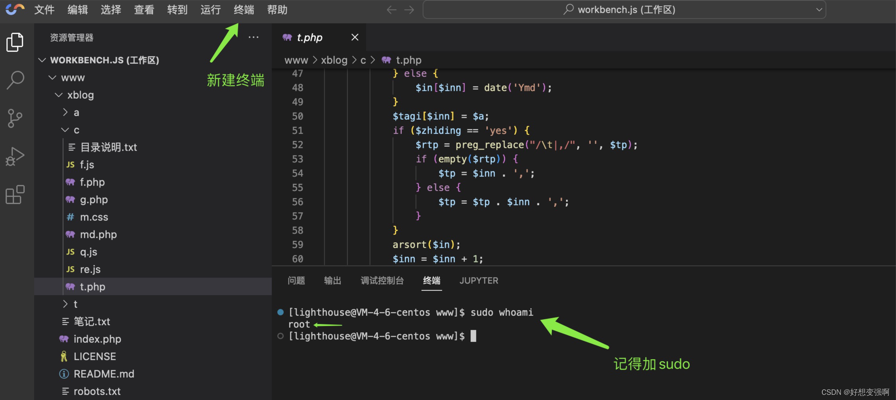896x400 pixels.
Task: Click the c breadcrumb segment
Action: [363, 60]
